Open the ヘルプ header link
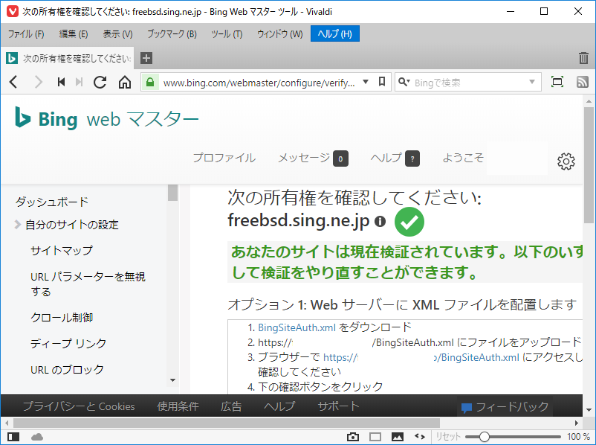The height and width of the screenshot is (445, 596). point(386,158)
